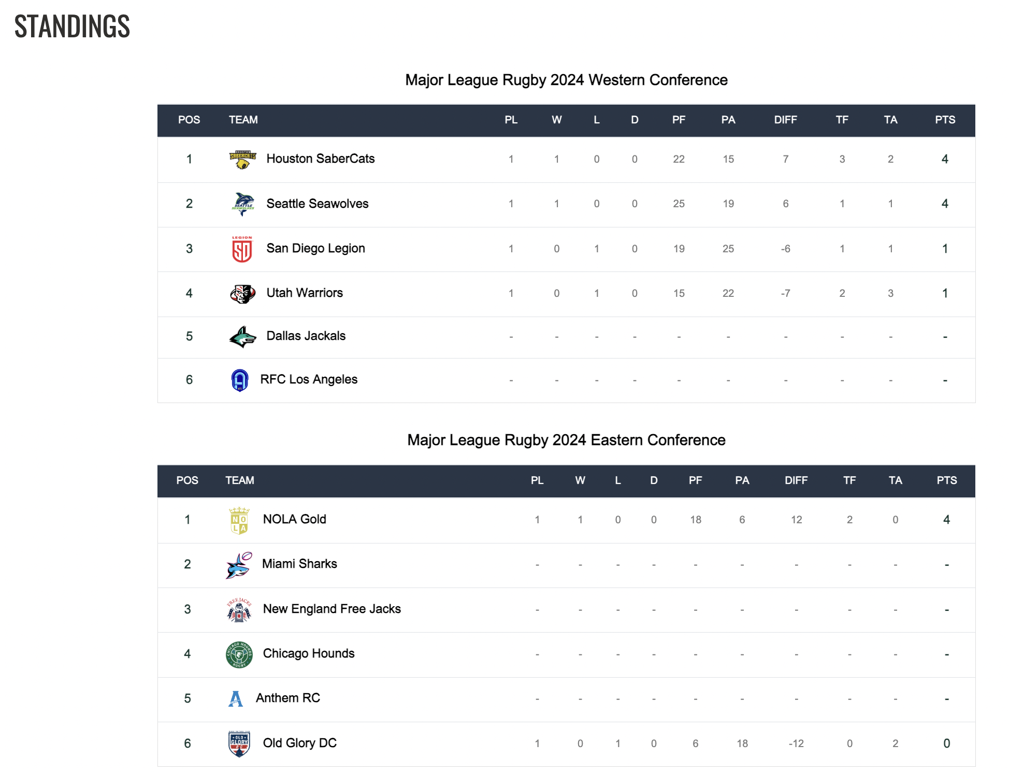Click the Eastern Conference POS column header

[x=188, y=480]
